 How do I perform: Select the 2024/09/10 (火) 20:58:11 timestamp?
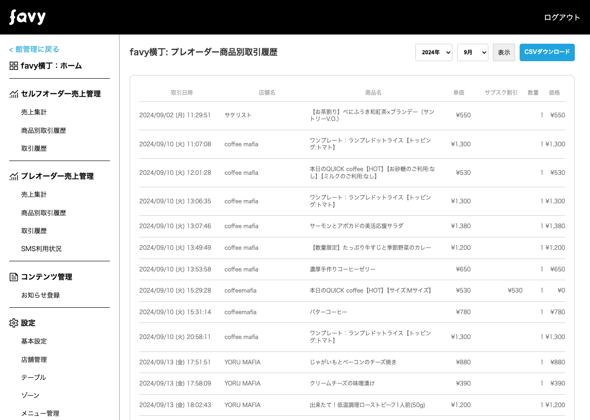click(175, 337)
